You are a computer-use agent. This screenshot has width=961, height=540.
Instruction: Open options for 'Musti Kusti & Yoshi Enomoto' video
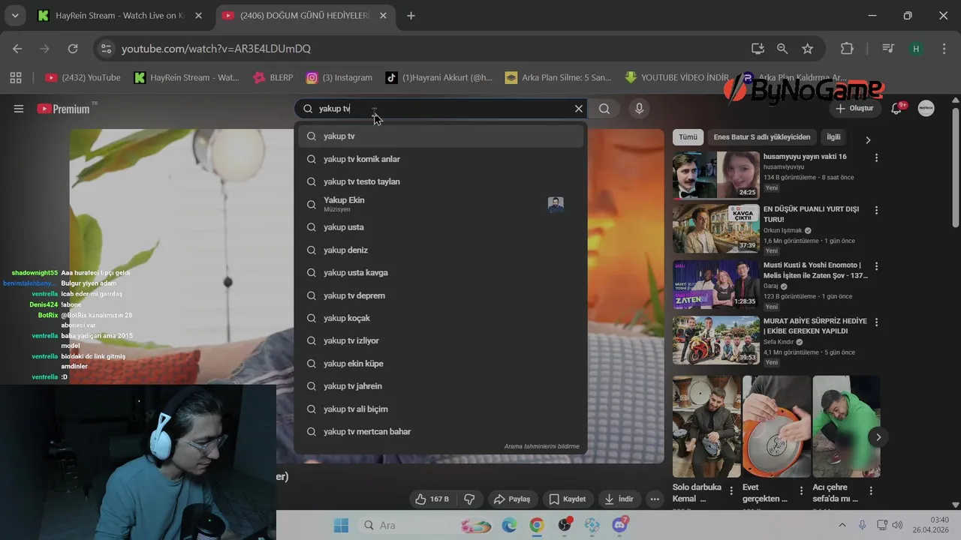(x=876, y=266)
